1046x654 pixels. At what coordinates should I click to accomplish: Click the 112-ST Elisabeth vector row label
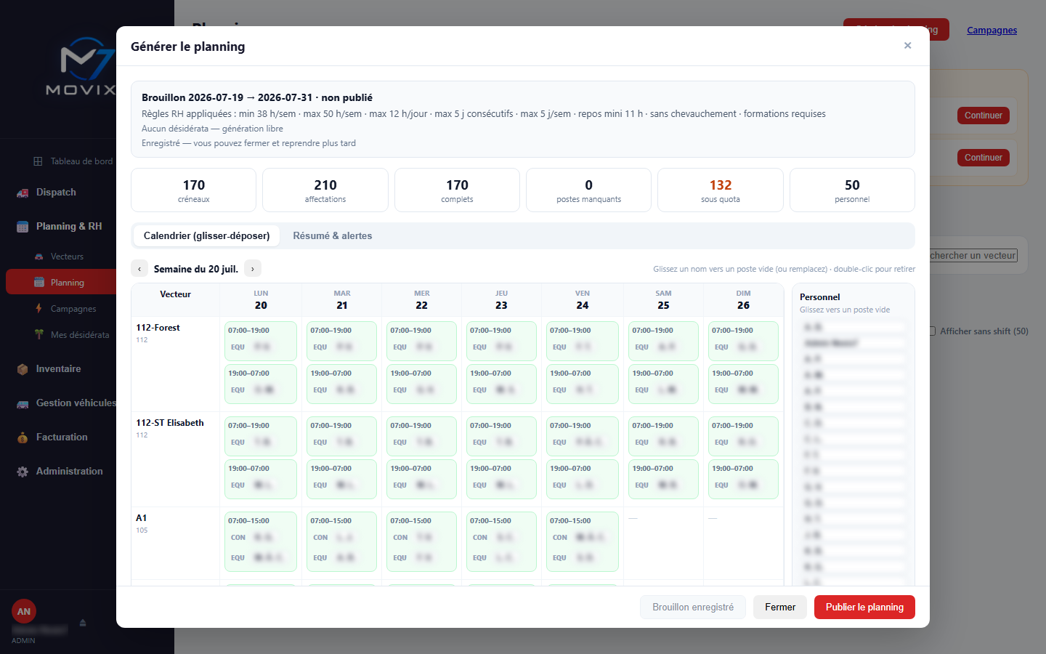[170, 423]
